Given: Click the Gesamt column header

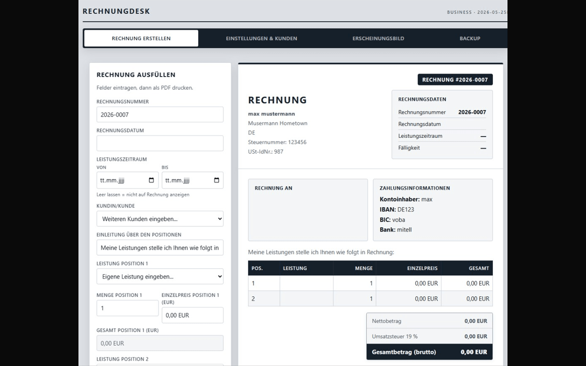Looking at the screenshot, I should pos(467,268).
